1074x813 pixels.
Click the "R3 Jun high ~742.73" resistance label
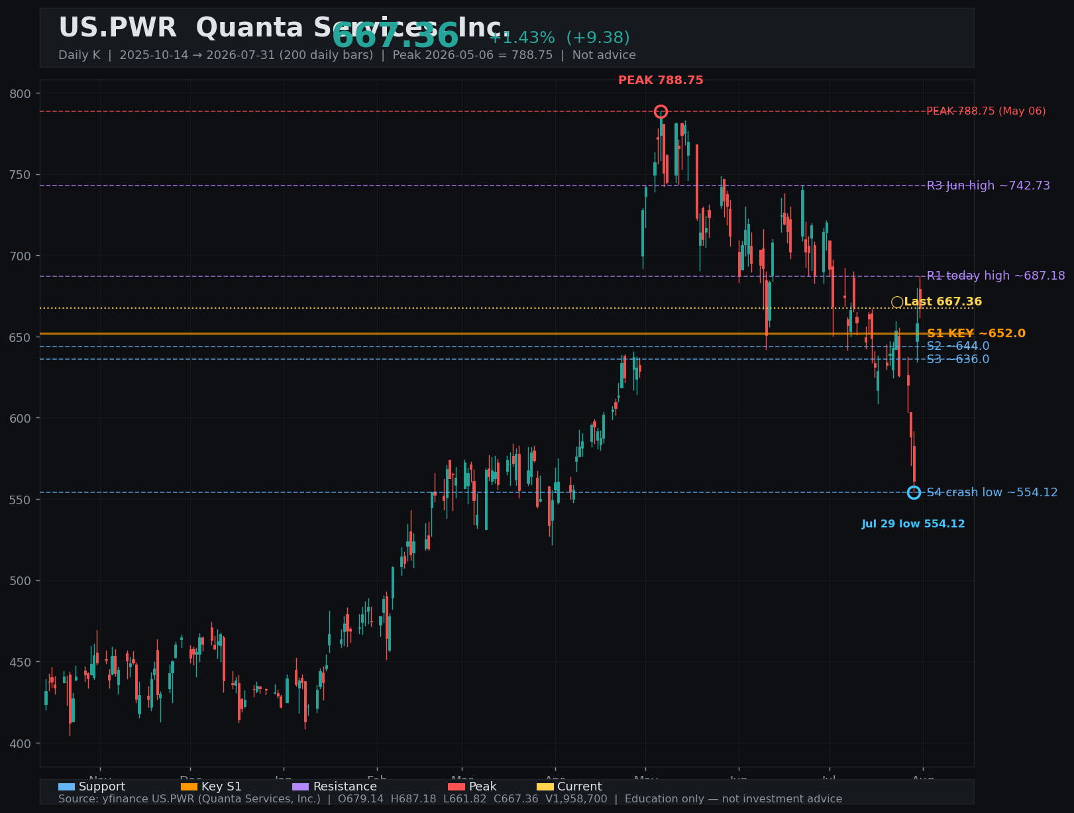pos(989,186)
